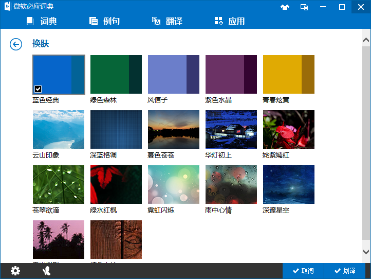Click the 蓝色经典 label
The height and width of the screenshot is (279, 371).
[46, 100]
